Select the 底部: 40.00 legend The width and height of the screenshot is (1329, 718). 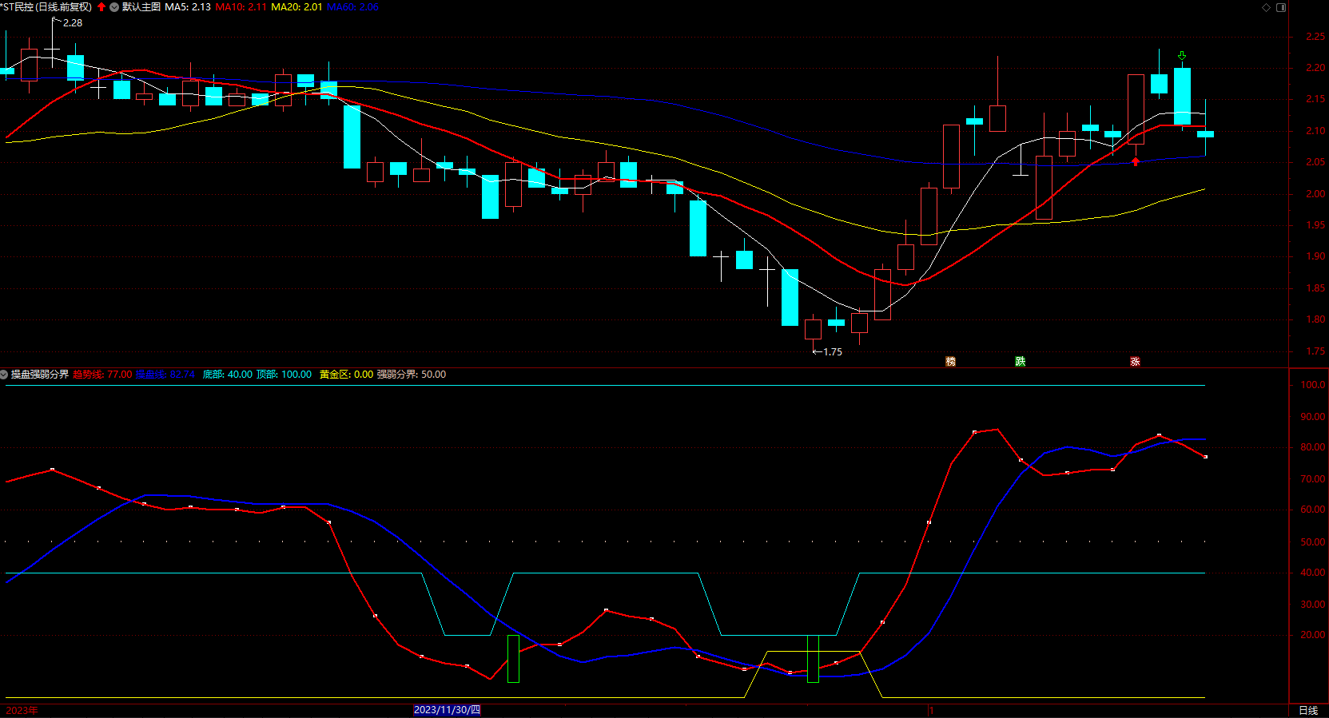coord(228,375)
